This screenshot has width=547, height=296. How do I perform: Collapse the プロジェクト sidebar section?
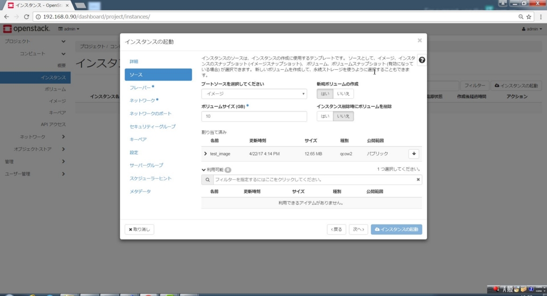[x=35, y=42]
